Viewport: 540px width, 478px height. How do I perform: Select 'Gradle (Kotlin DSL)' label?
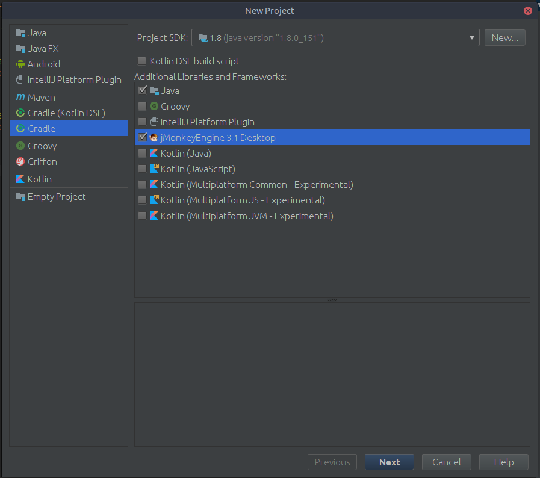click(x=66, y=113)
